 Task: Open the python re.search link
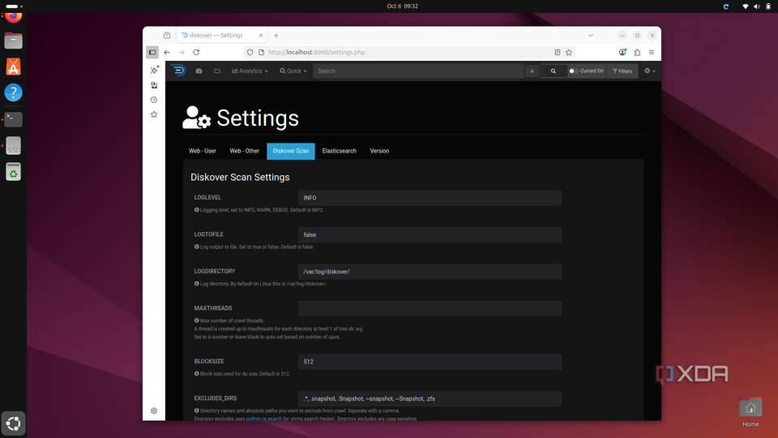264,419
